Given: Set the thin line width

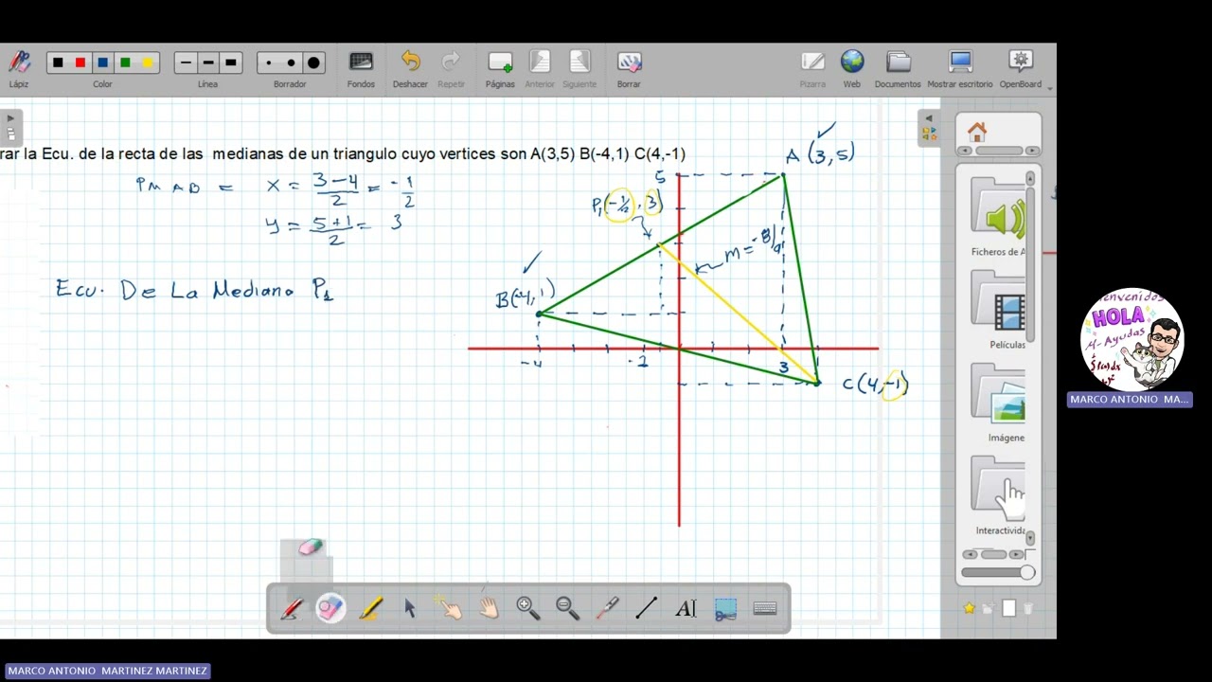Looking at the screenshot, I should [186, 63].
